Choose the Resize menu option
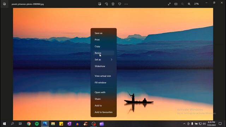 click(103, 53)
